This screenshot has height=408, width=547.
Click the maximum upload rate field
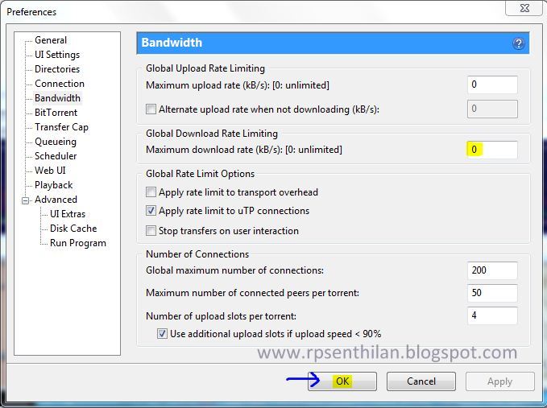click(492, 84)
